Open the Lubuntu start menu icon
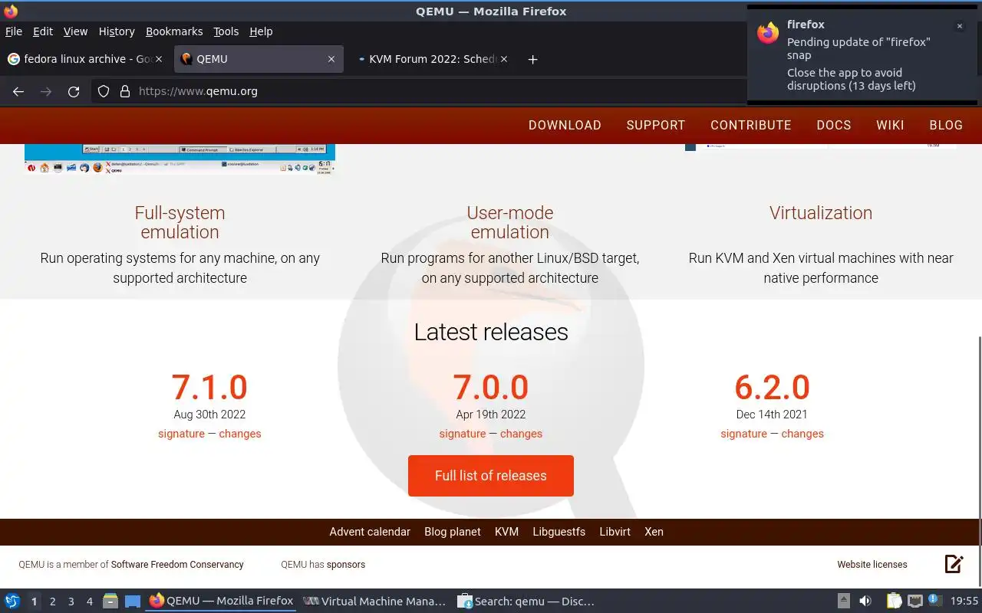The width and height of the screenshot is (982, 613). pyautogui.click(x=12, y=602)
